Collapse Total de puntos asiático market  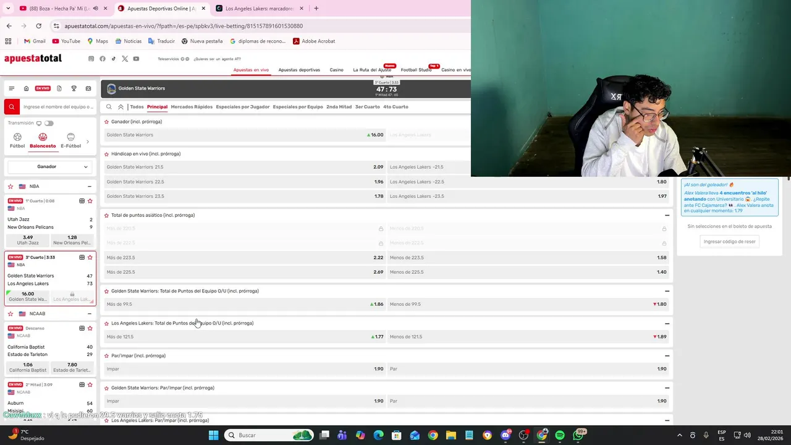pyautogui.click(x=667, y=215)
